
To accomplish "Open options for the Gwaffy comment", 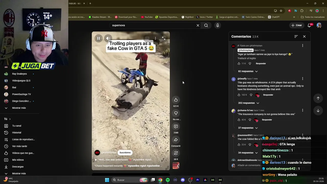I will (x=302, y=79).
